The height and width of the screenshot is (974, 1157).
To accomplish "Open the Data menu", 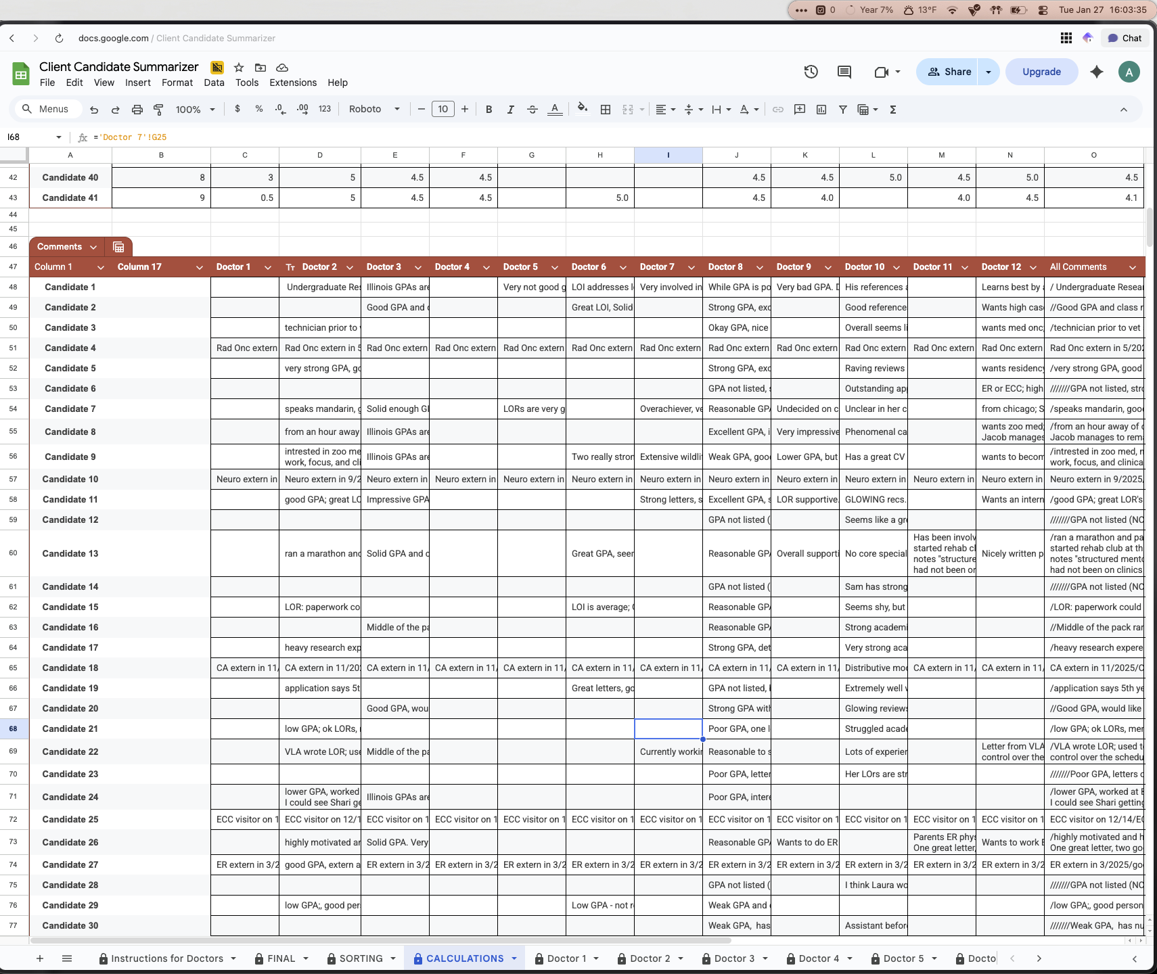I will (x=214, y=83).
